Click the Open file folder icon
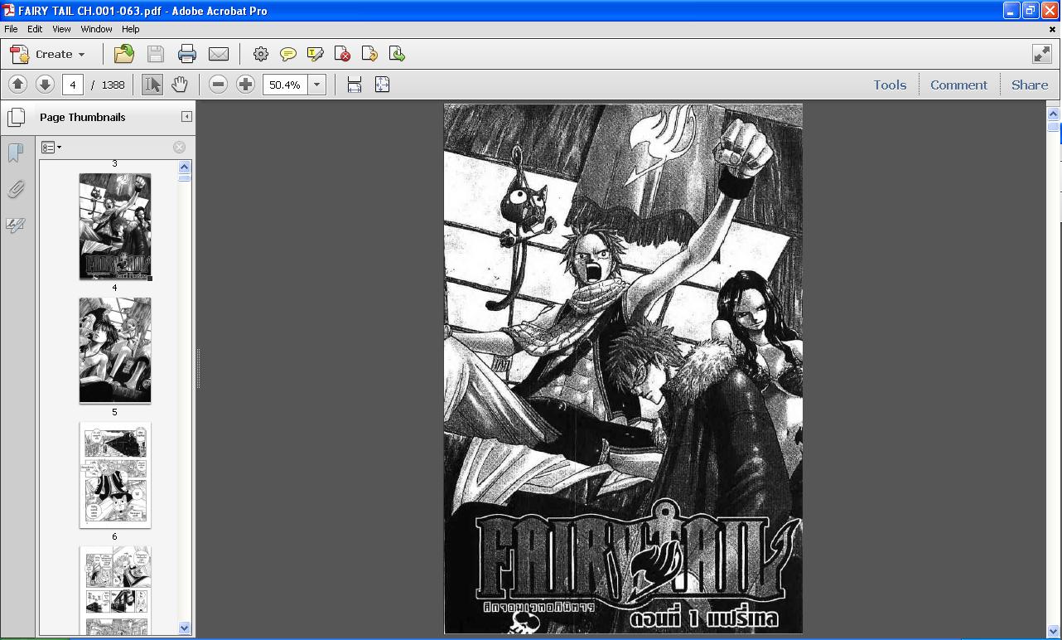This screenshot has height=640, width=1062. pos(124,54)
